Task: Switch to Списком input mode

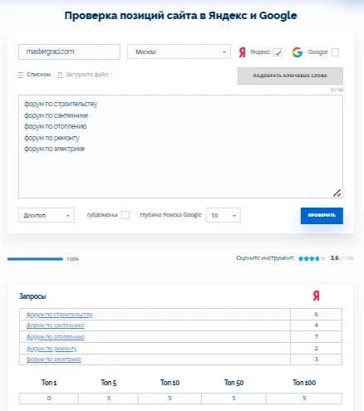Action: coord(38,75)
